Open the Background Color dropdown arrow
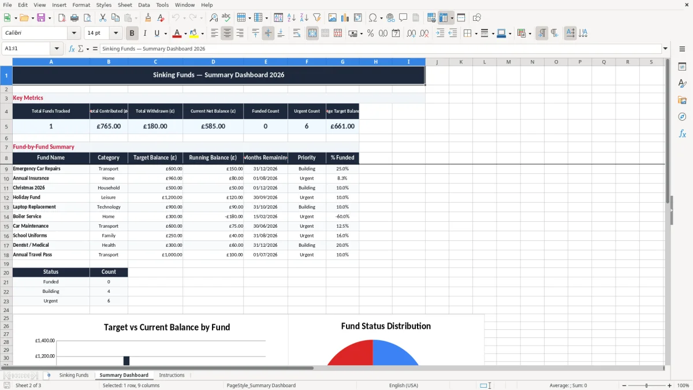 [x=202, y=34]
